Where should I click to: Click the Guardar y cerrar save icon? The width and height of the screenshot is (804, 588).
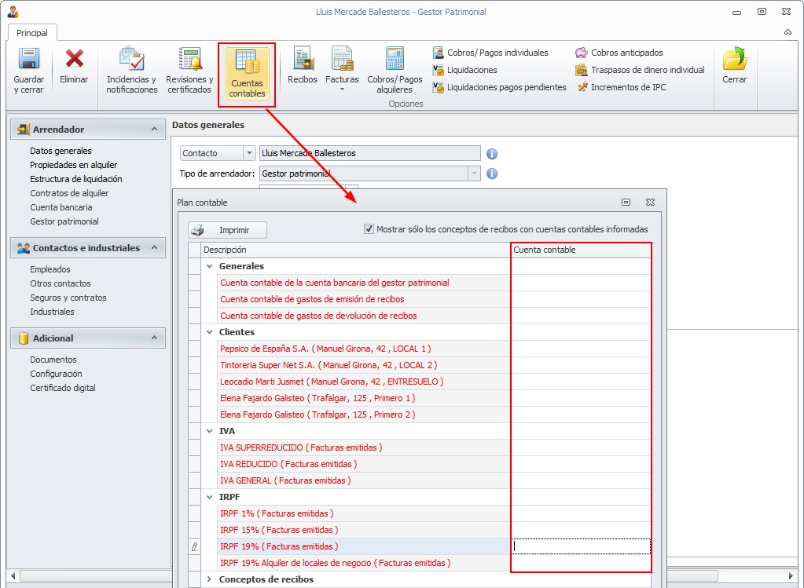(29, 60)
